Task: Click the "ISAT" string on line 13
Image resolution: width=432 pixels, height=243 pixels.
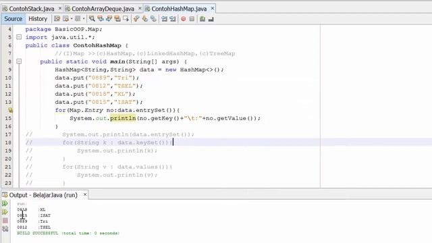Action: point(125,102)
